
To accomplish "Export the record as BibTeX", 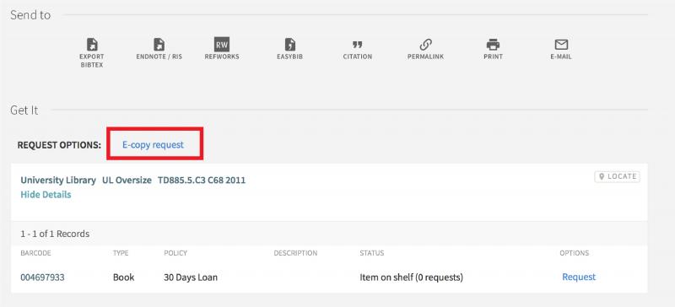I will click(x=92, y=52).
